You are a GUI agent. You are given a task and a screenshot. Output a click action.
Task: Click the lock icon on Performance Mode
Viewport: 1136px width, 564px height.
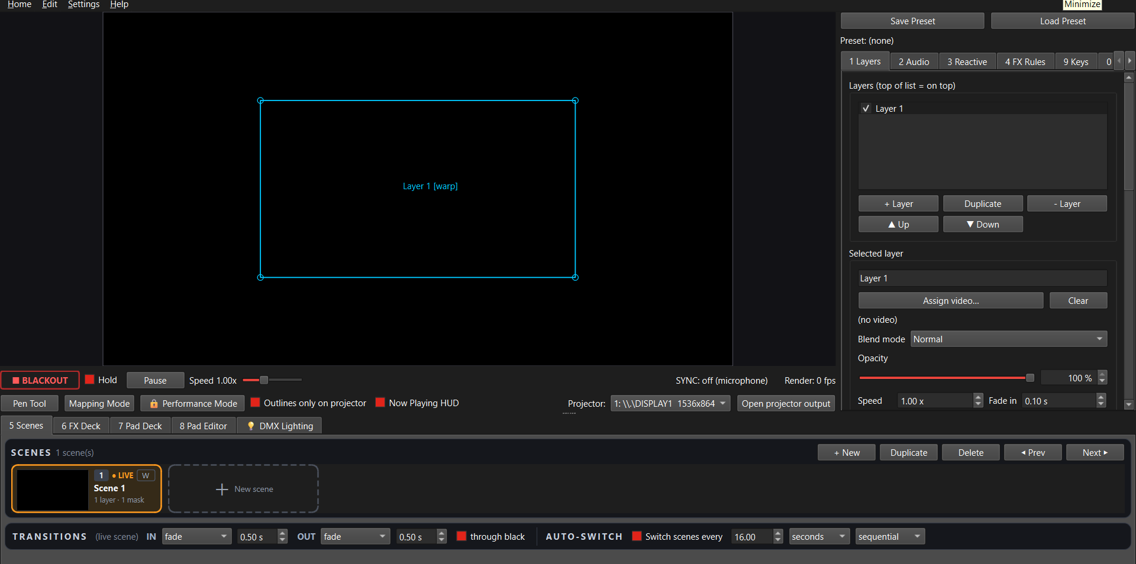tap(154, 404)
